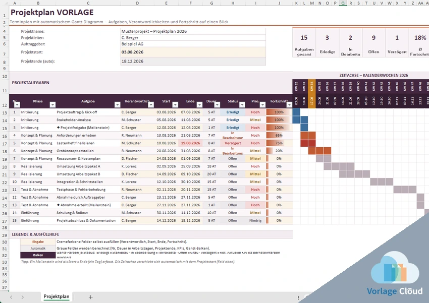Select the 'Verzögert' status cell

click(x=233, y=143)
